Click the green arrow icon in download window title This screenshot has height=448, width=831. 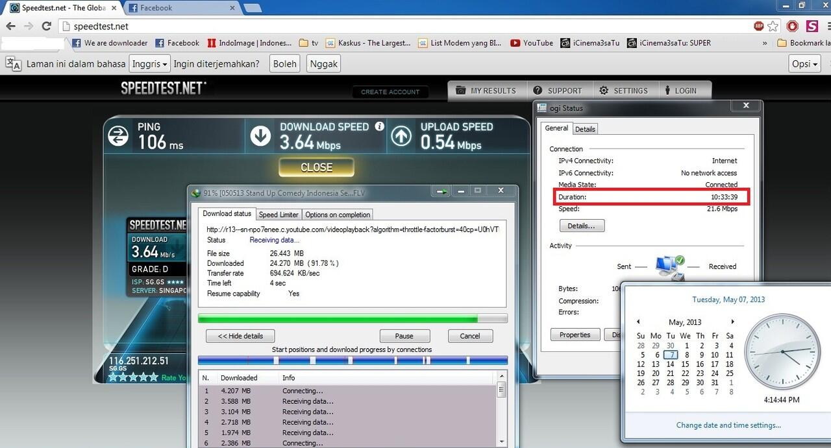[x=441, y=192]
